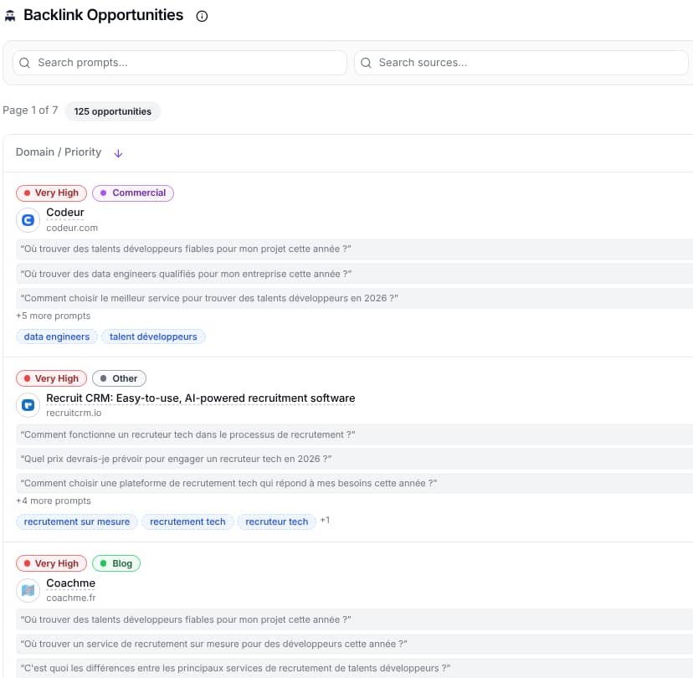
Task: Open the Coachme title link
Action: (70, 583)
